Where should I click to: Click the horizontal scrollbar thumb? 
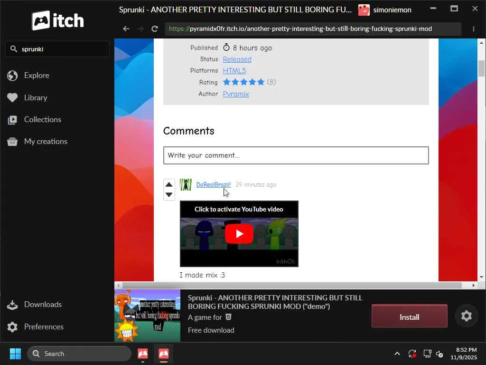(x=292, y=285)
